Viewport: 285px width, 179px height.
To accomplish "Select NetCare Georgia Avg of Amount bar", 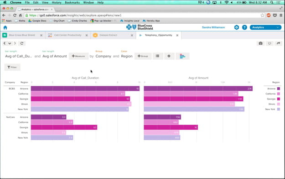I will tap(171, 127).
